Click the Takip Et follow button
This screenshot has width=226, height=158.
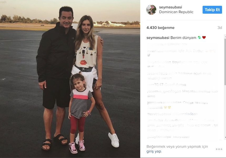pos(212,10)
